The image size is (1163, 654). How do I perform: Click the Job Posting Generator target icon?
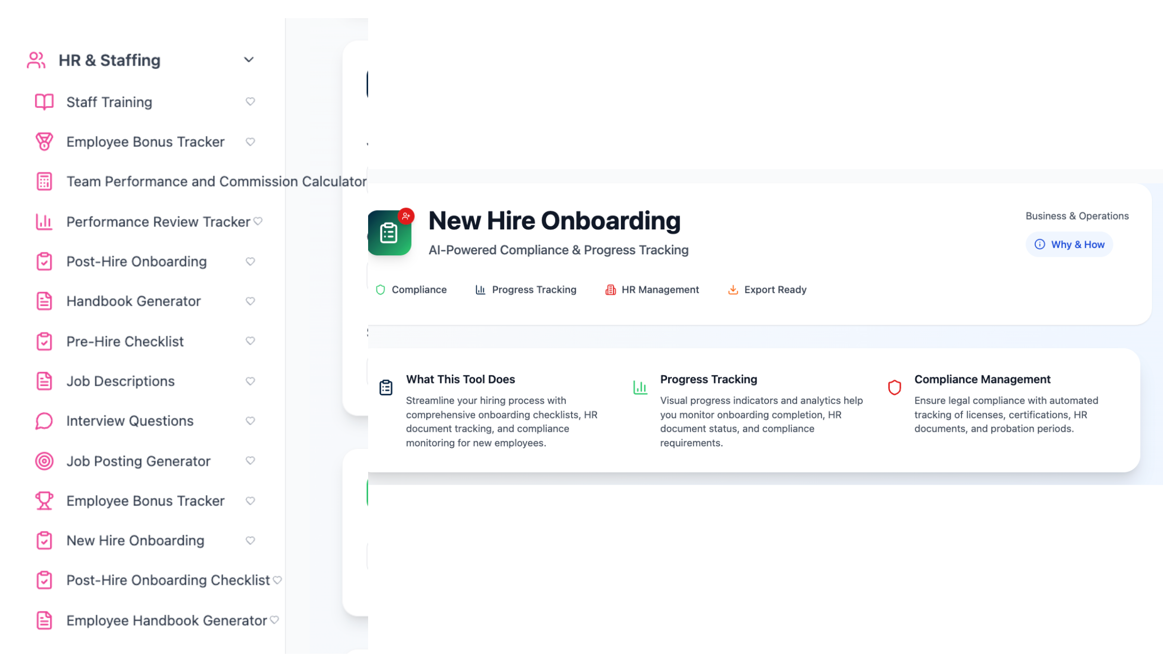[x=44, y=460]
